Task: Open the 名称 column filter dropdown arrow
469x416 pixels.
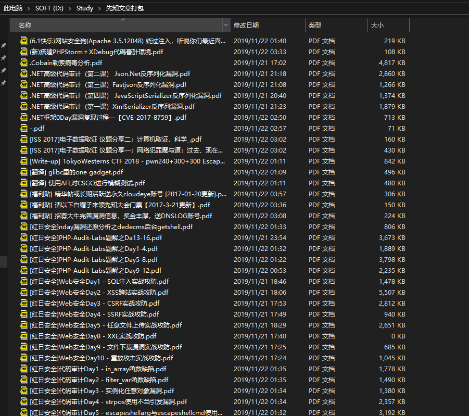Action: pyautogui.click(x=226, y=25)
